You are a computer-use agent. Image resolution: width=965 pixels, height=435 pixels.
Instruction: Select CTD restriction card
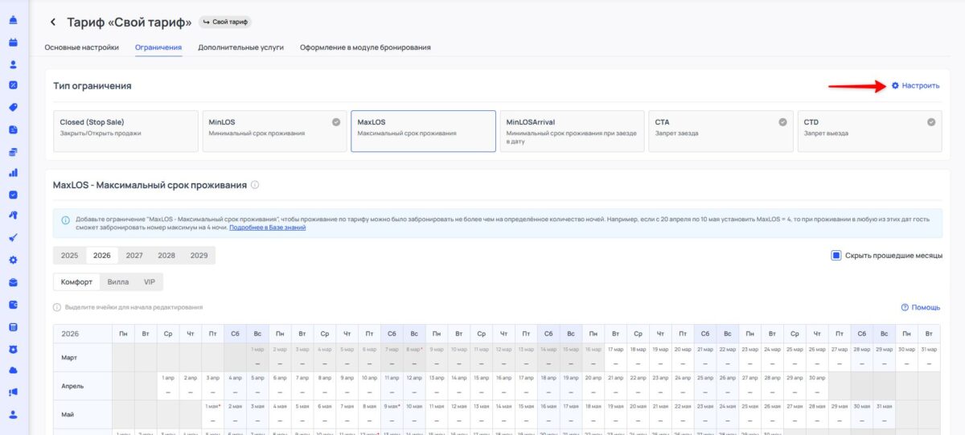point(869,131)
